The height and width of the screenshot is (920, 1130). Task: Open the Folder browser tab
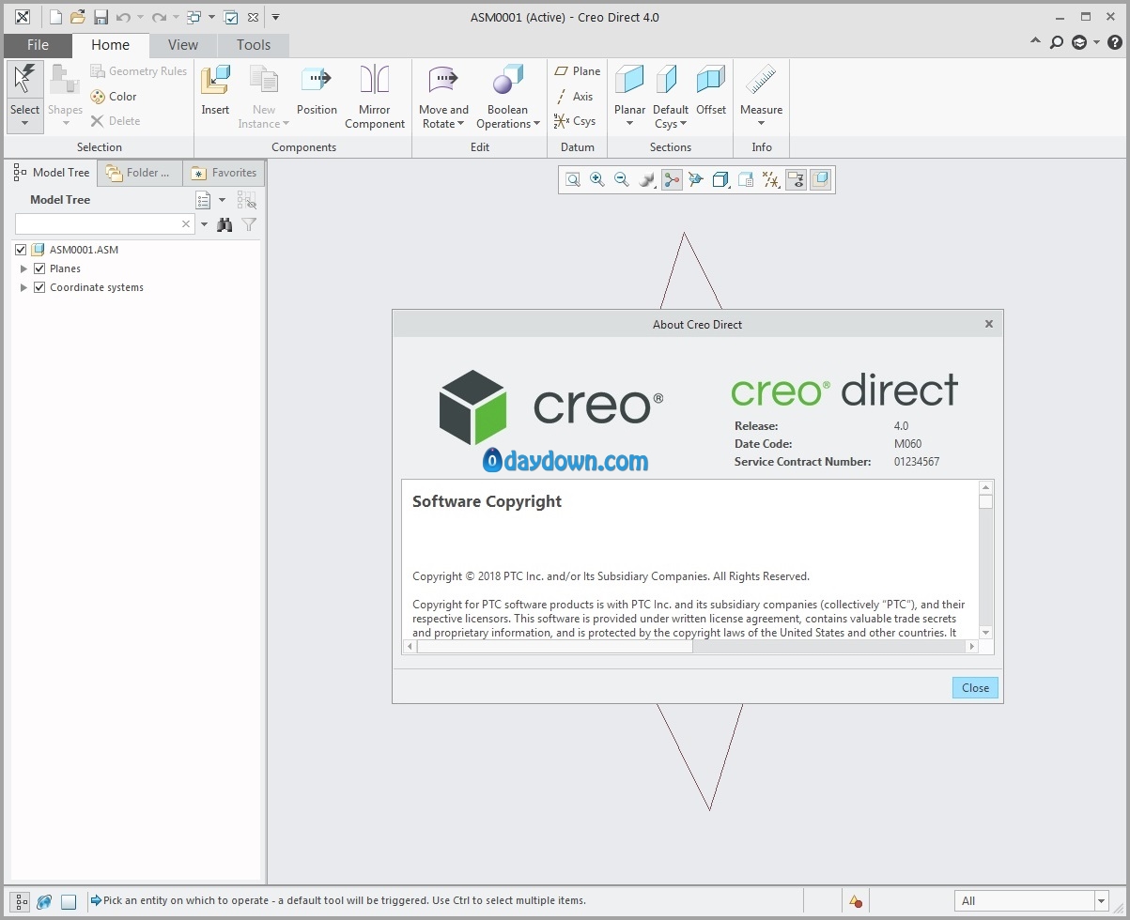click(x=139, y=173)
